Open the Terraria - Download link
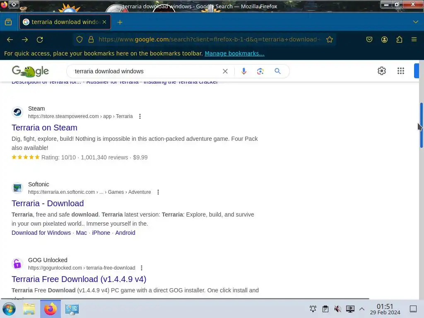Image resolution: width=424 pixels, height=318 pixels. (48, 203)
